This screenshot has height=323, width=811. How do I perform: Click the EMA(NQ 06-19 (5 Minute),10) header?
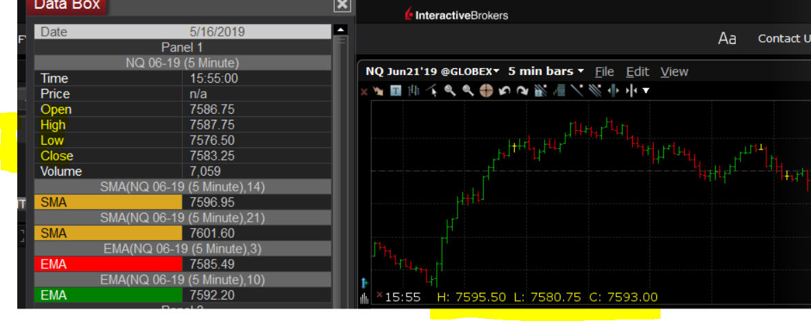click(183, 280)
